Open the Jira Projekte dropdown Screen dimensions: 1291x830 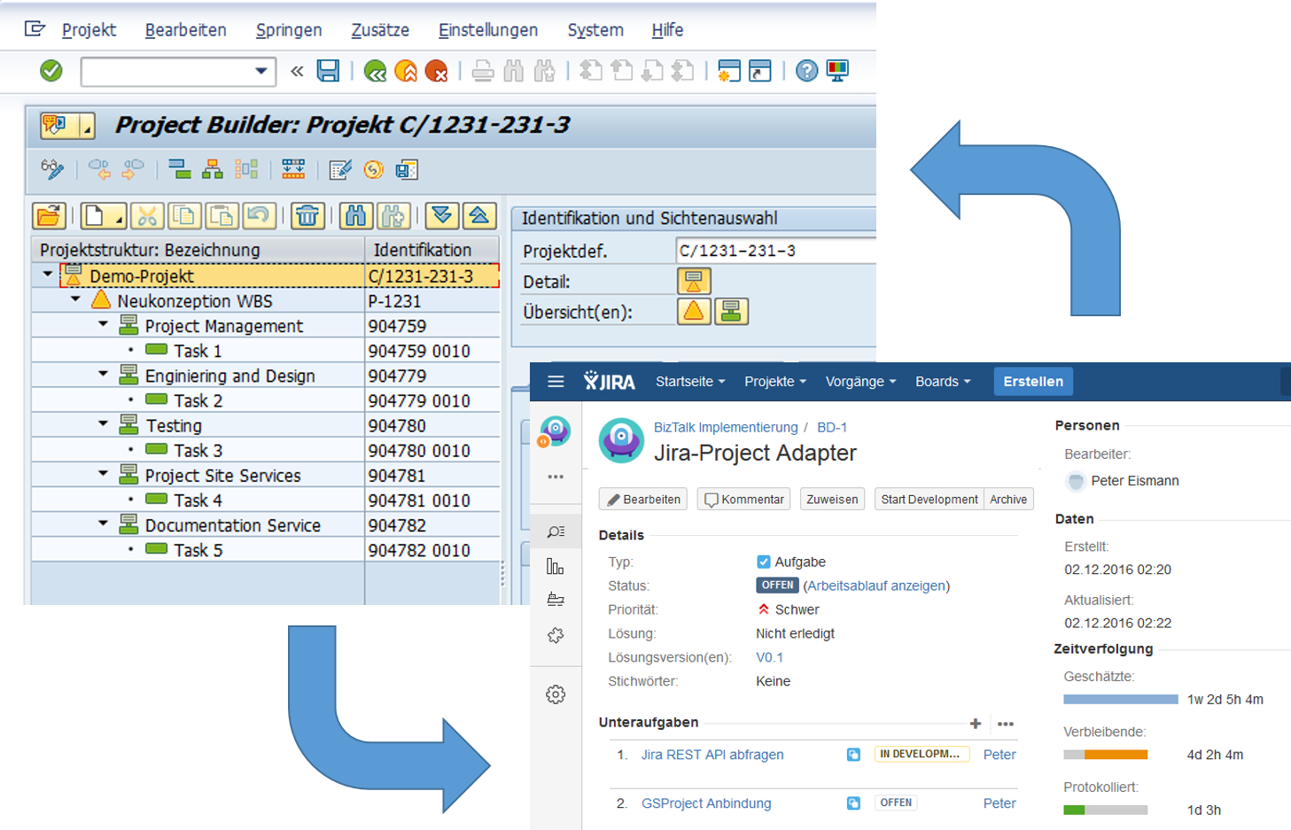775,382
